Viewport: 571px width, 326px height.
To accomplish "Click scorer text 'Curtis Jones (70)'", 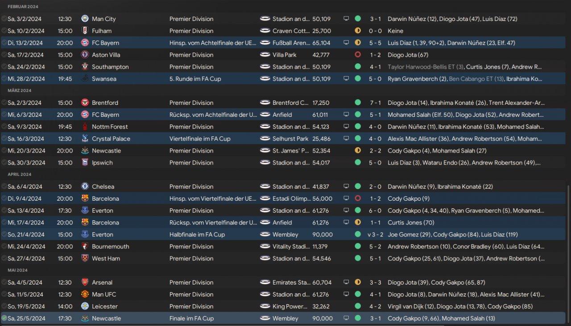I will click(411, 223).
